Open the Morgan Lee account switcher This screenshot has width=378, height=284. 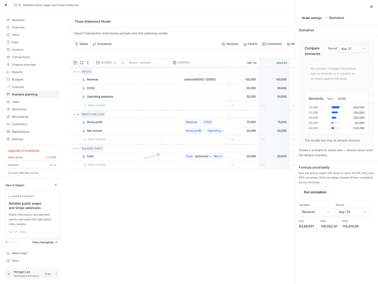(x=32, y=274)
